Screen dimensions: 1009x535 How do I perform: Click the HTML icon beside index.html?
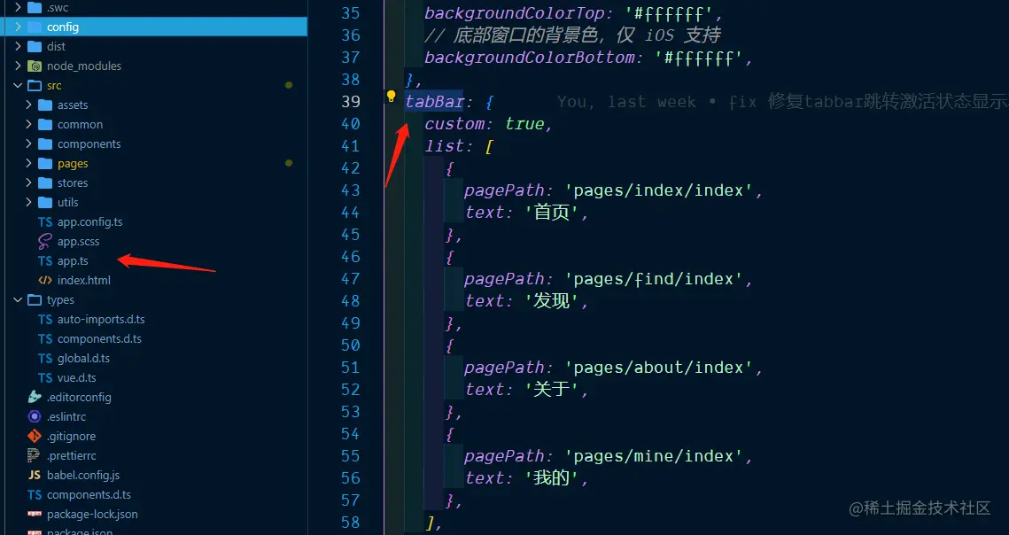pyautogui.click(x=43, y=280)
